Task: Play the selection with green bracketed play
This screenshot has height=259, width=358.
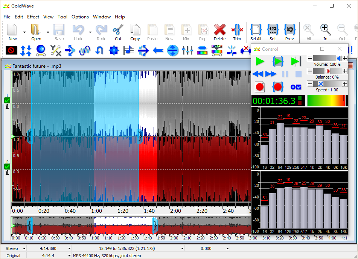Action: click(x=278, y=61)
